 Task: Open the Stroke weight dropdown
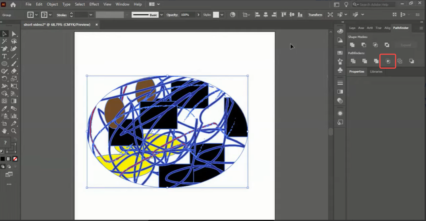[91, 15]
